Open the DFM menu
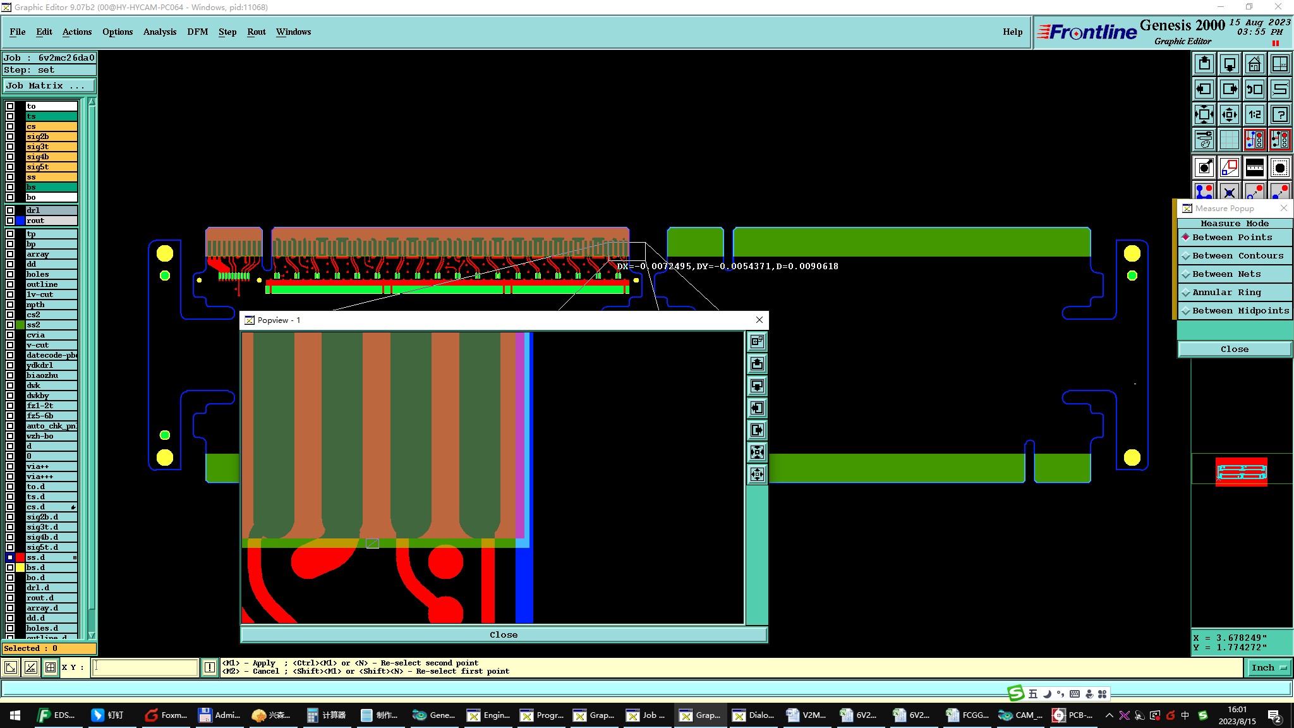This screenshot has height=728, width=1294. 197,32
